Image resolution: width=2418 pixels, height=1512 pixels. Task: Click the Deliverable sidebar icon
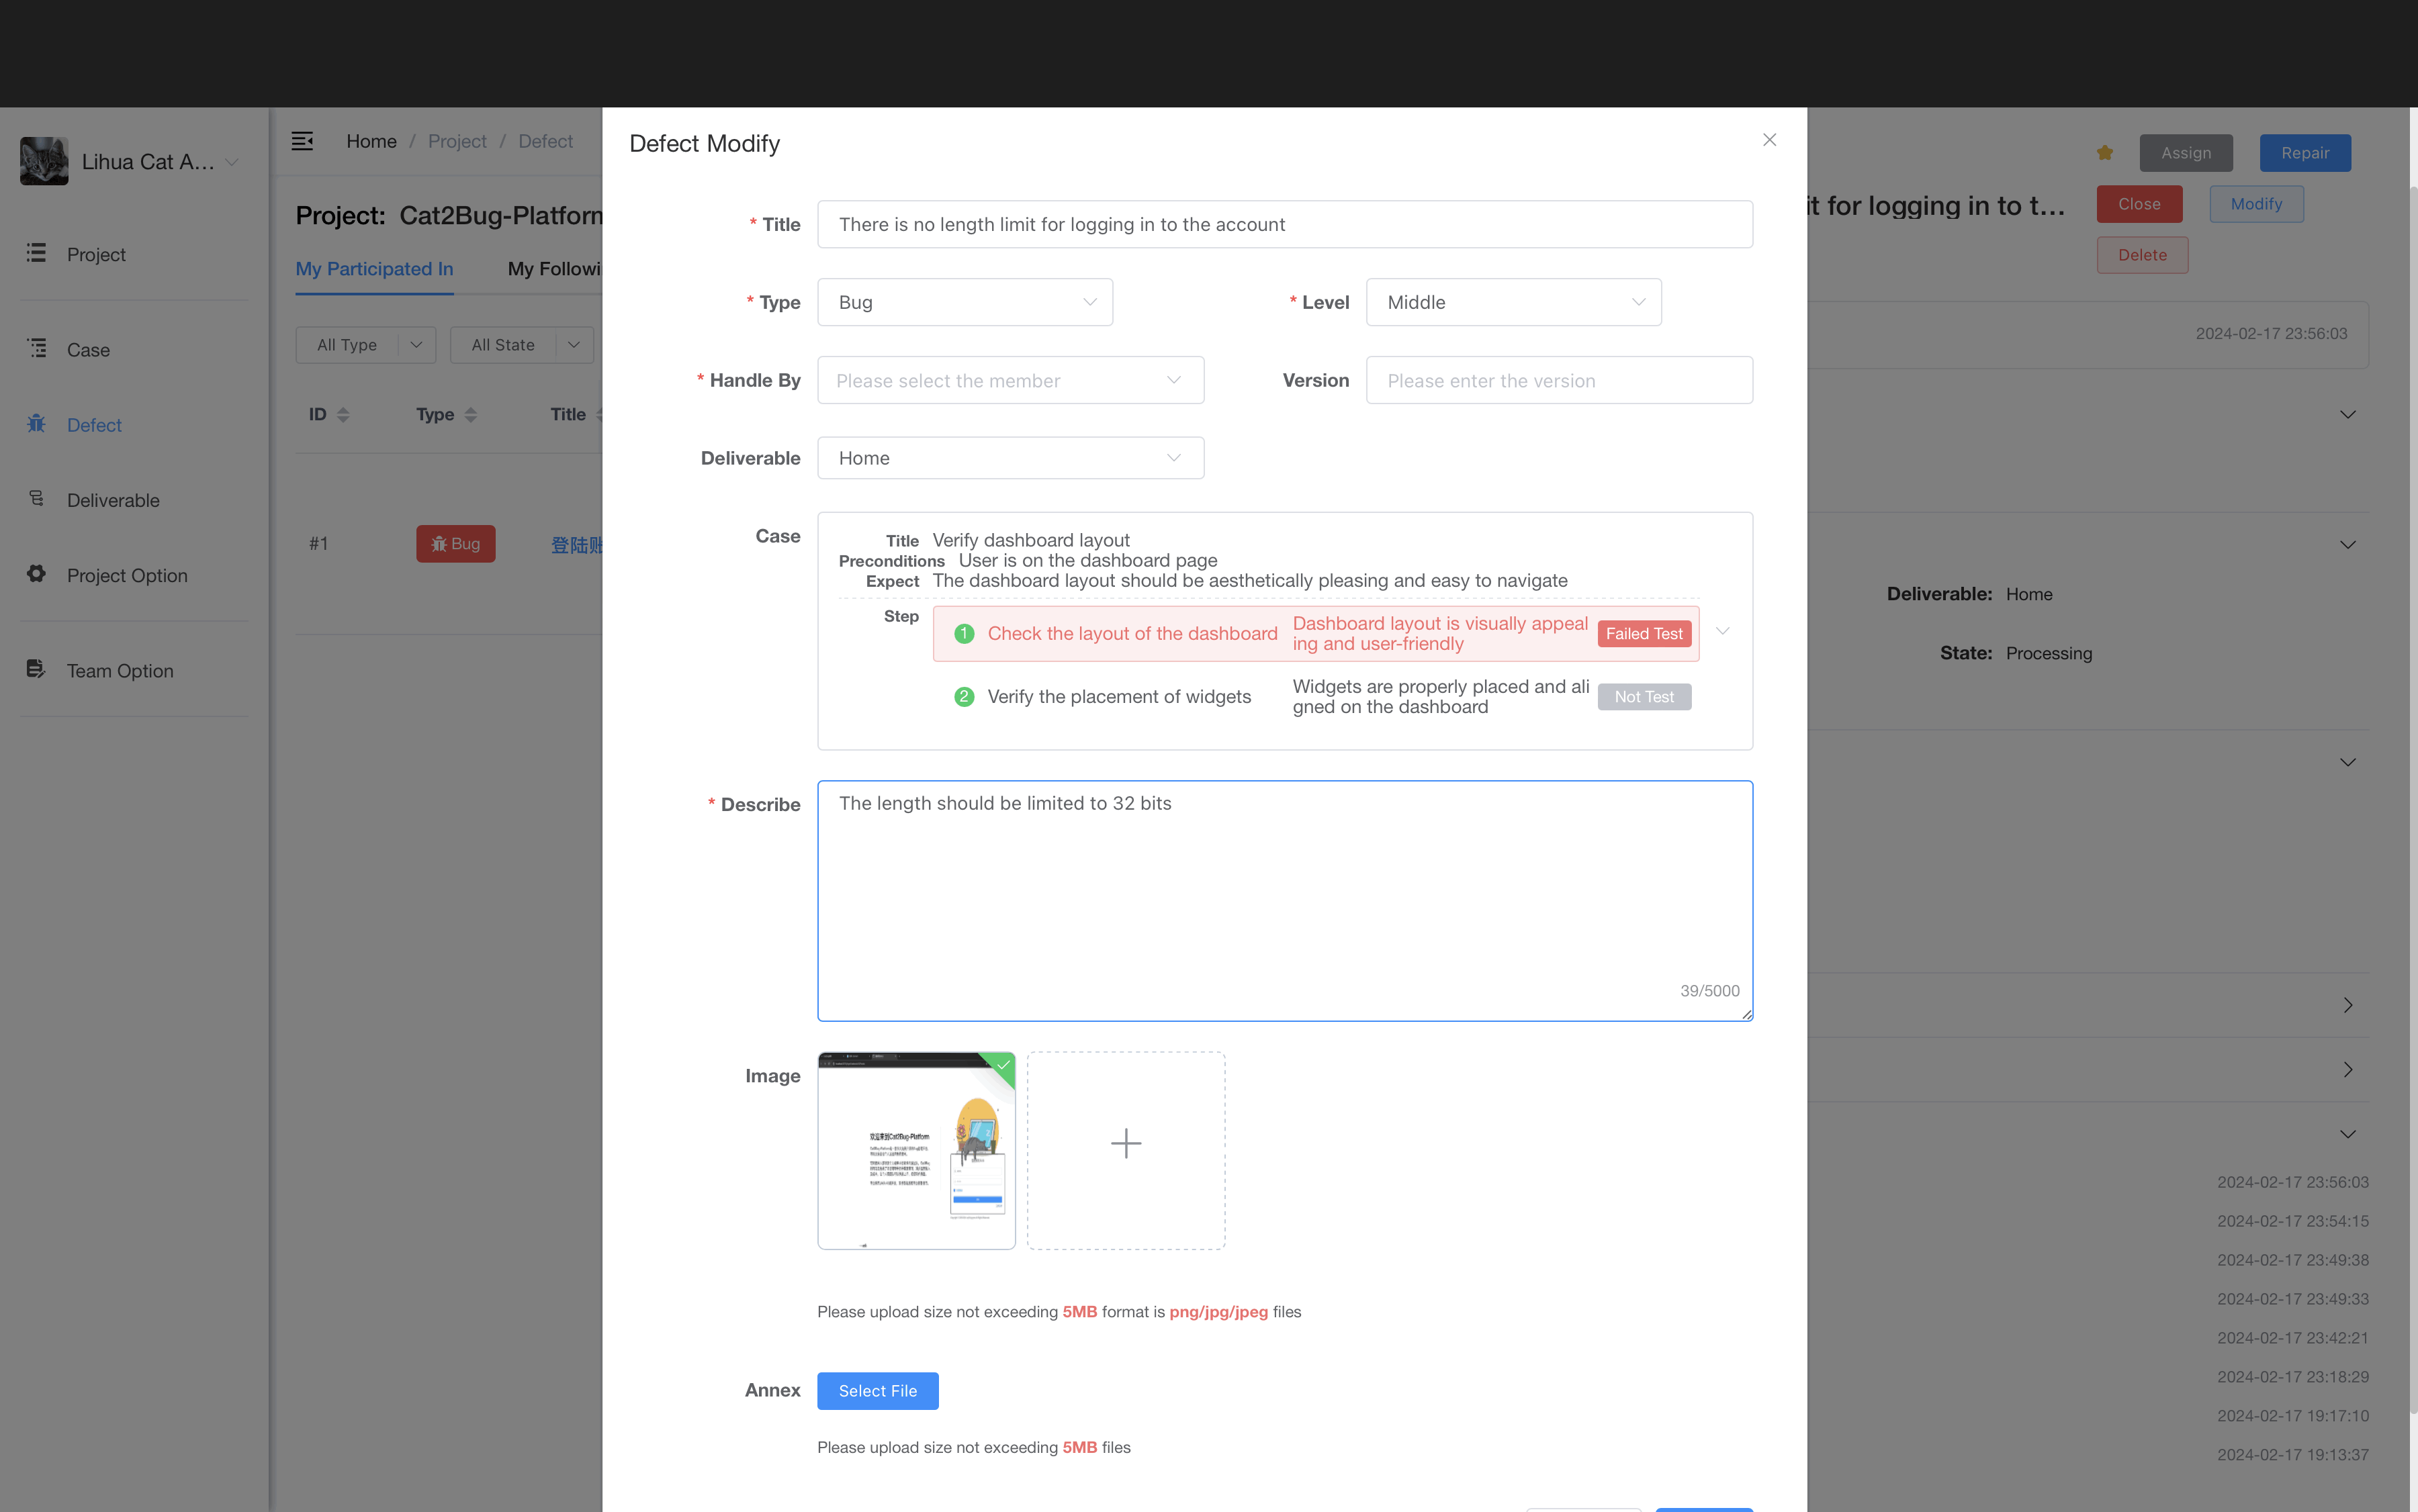(36, 498)
